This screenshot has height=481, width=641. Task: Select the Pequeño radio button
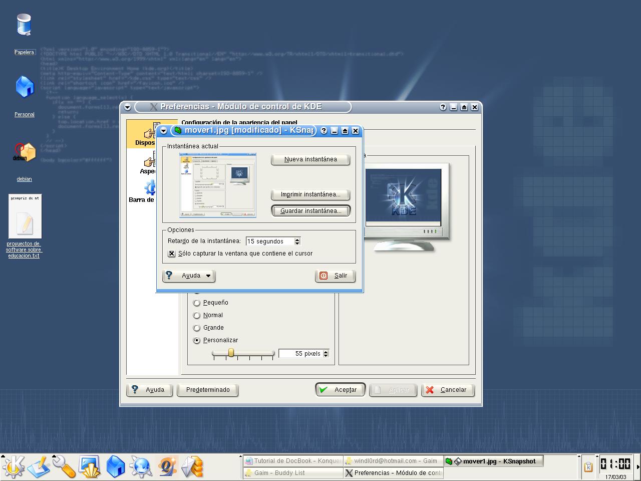197,303
